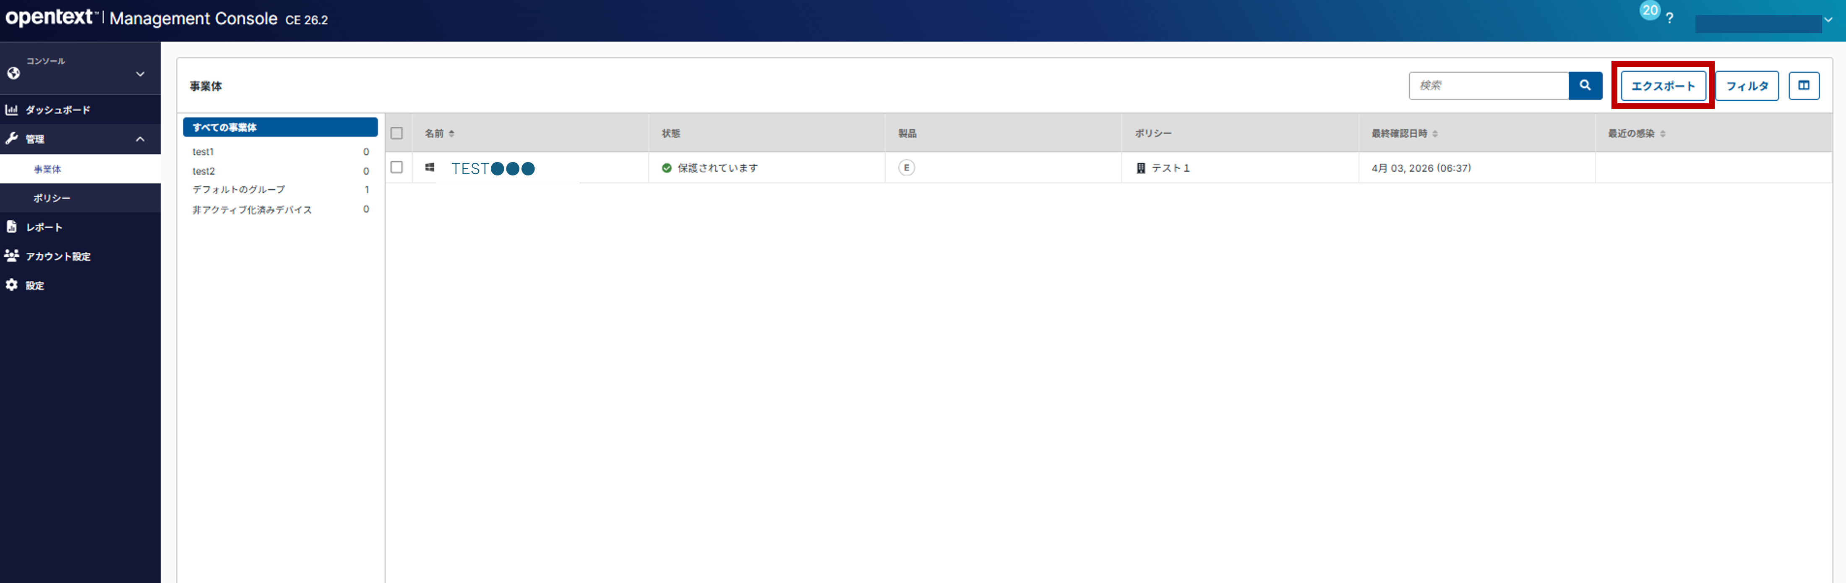1846x583 pixels.
Task: Click the search magnifier button
Action: coord(1585,85)
